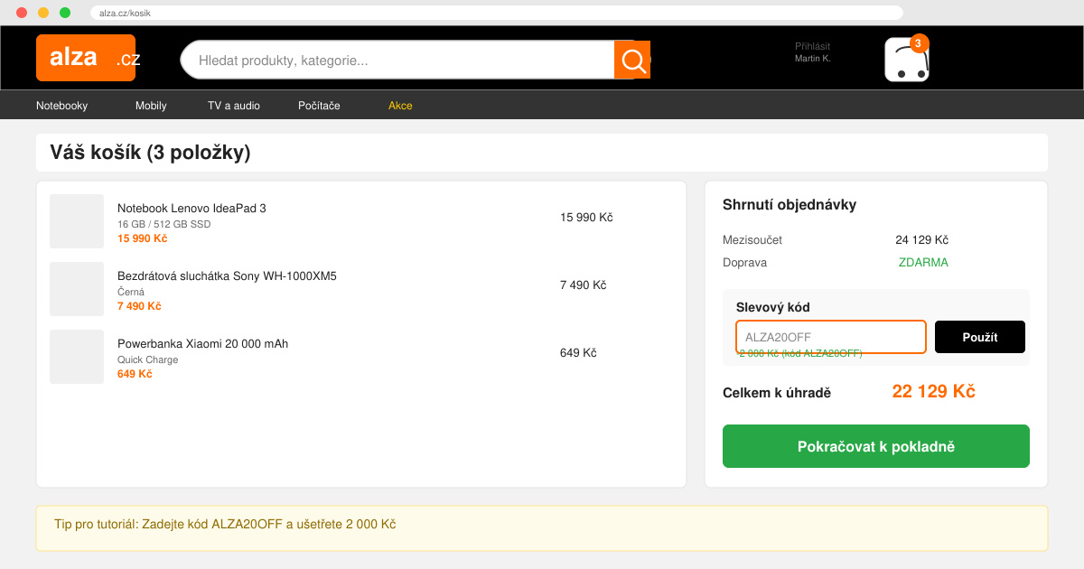Click the applied discount line under code

tap(799, 353)
